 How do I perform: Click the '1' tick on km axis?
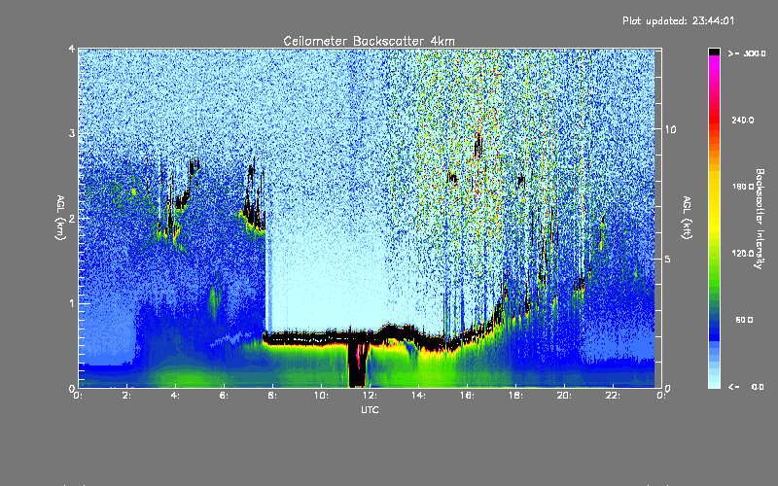click(x=72, y=303)
